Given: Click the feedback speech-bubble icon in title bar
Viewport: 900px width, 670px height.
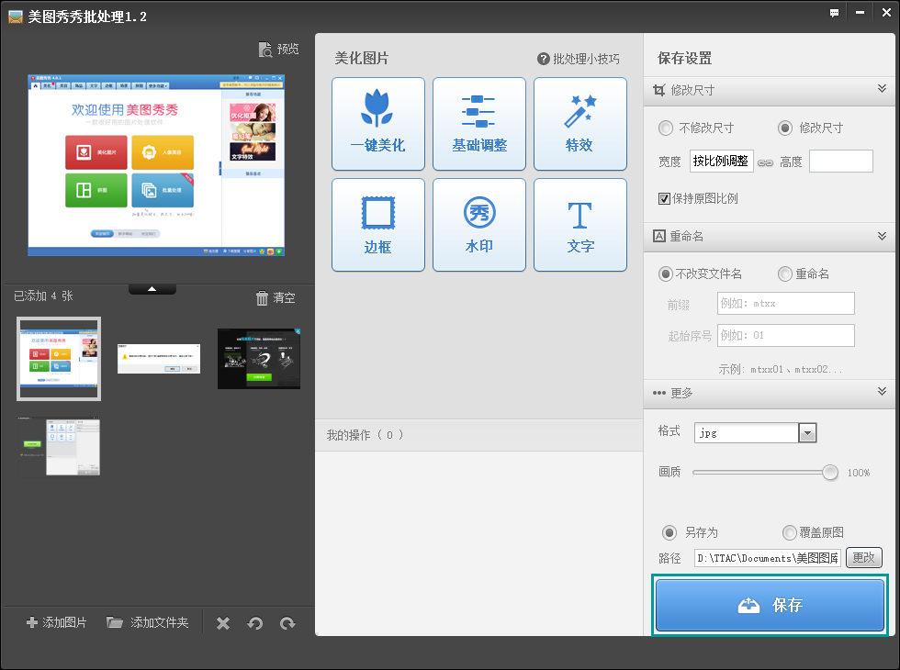Looking at the screenshot, I should coord(834,13).
